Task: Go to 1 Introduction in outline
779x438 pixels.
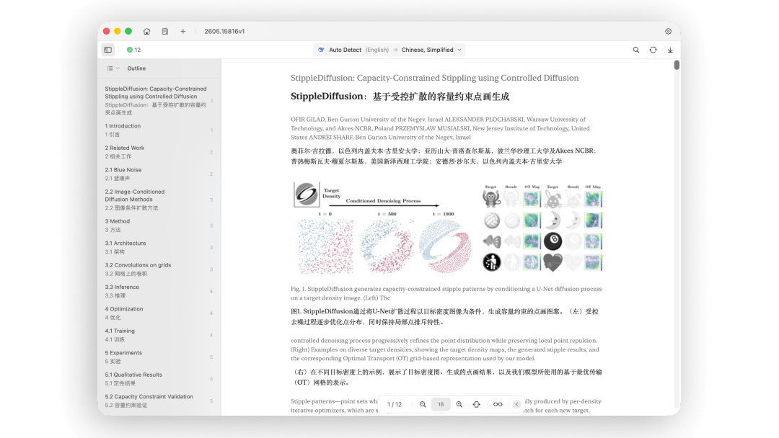Action: (x=158, y=130)
